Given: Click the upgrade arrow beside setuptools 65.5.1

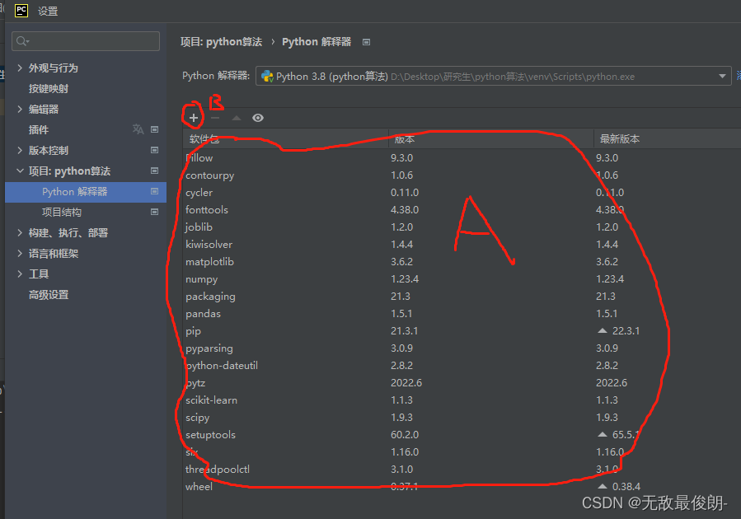Looking at the screenshot, I should (602, 434).
